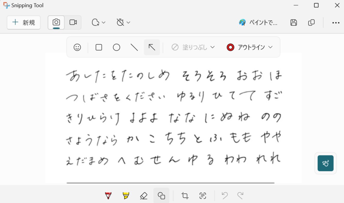Open the capture delay timer dropdown
This screenshot has width=344, height=203.
click(123, 22)
